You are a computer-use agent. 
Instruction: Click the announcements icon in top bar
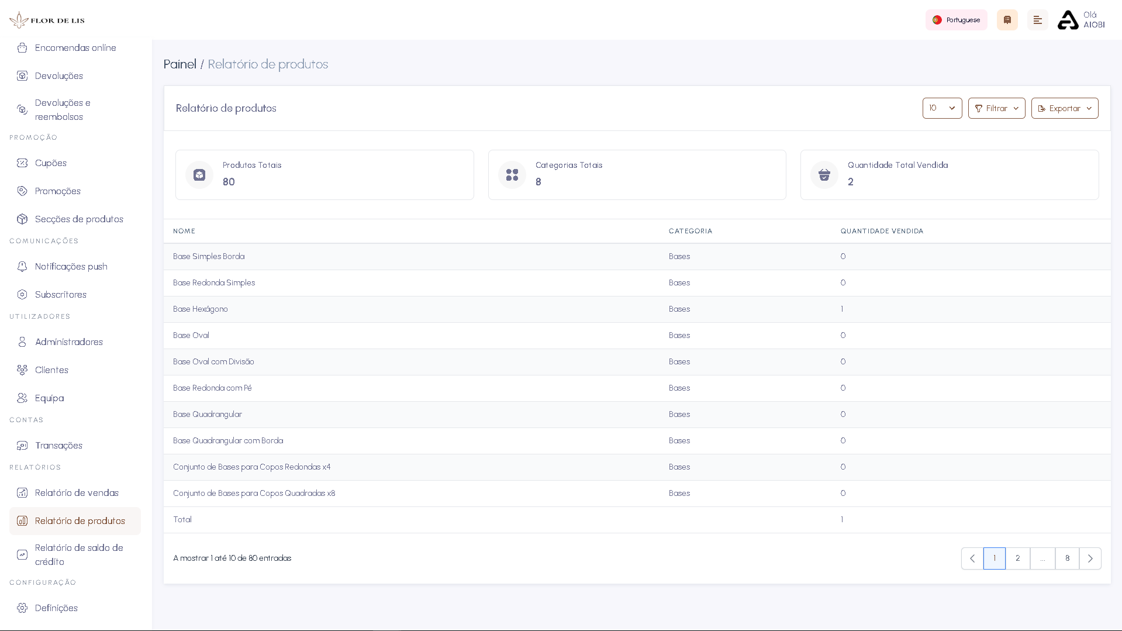tap(1007, 19)
